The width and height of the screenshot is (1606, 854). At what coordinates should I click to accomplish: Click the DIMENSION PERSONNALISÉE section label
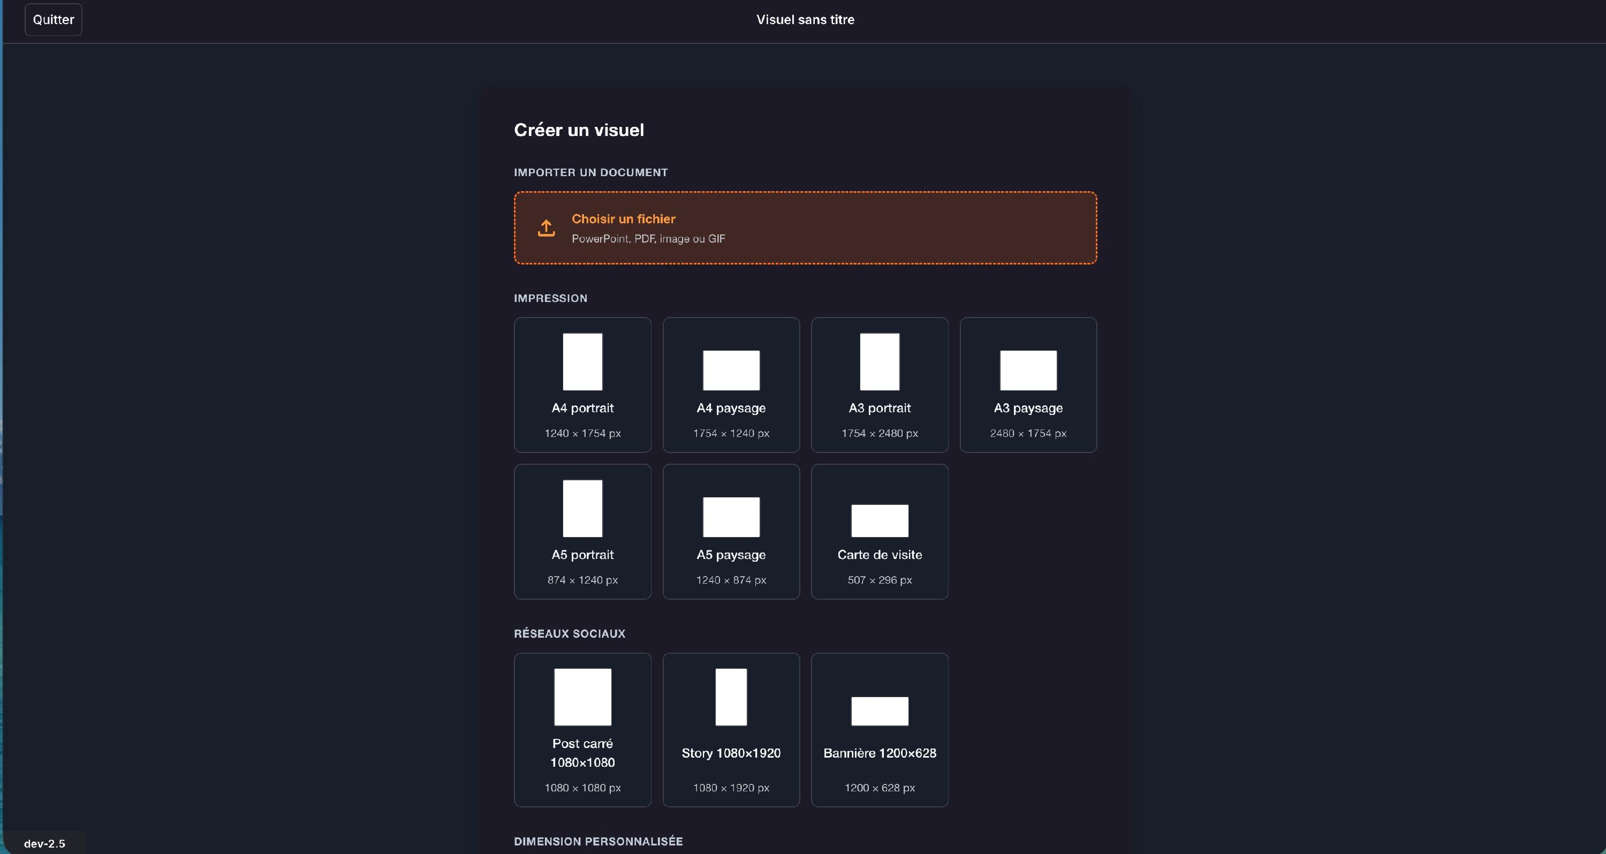coord(598,841)
